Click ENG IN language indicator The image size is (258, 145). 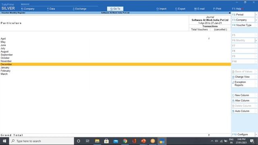point(231,141)
